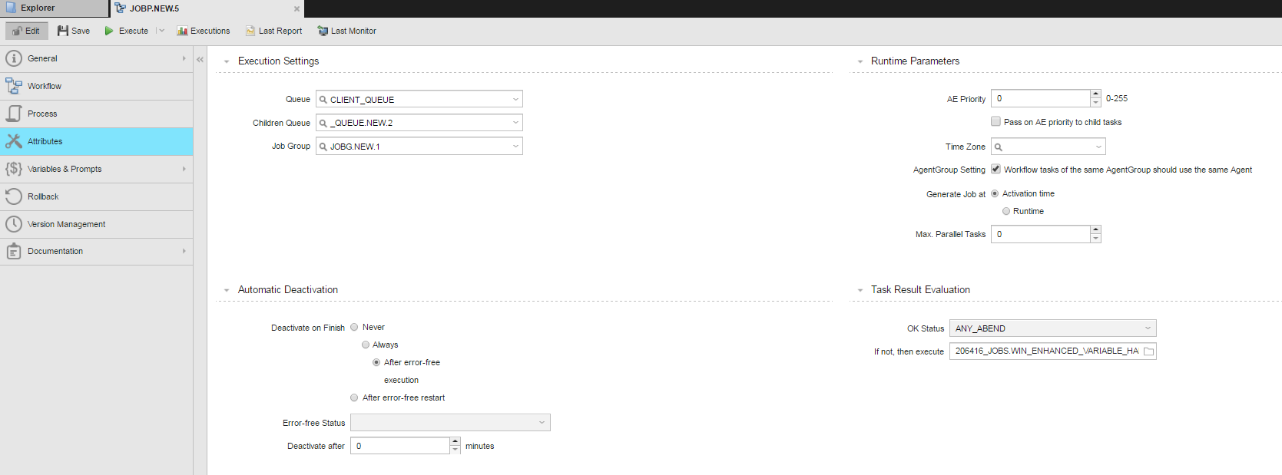This screenshot has width=1282, height=475.
Task: Click the Documentation clipboard icon
Action: pyautogui.click(x=14, y=251)
